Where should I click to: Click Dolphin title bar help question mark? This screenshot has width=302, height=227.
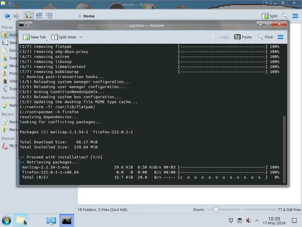[266, 3]
